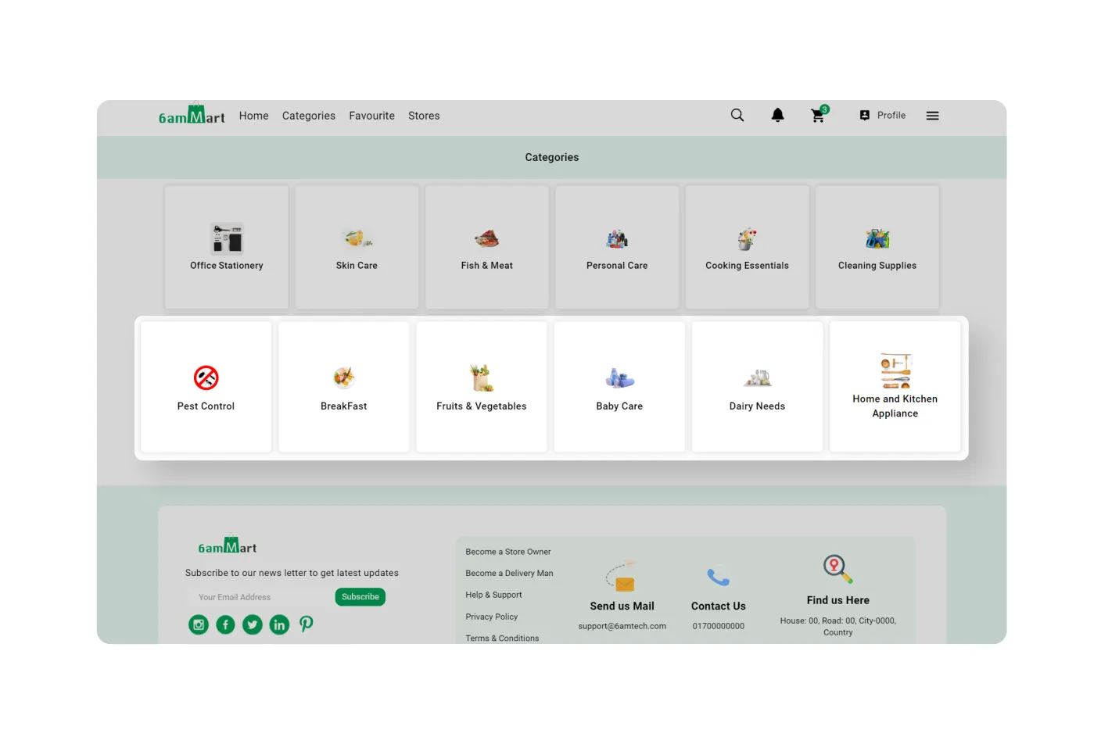Select the Pest Control category card
The height and width of the screenshot is (744, 1101).
[x=206, y=387]
